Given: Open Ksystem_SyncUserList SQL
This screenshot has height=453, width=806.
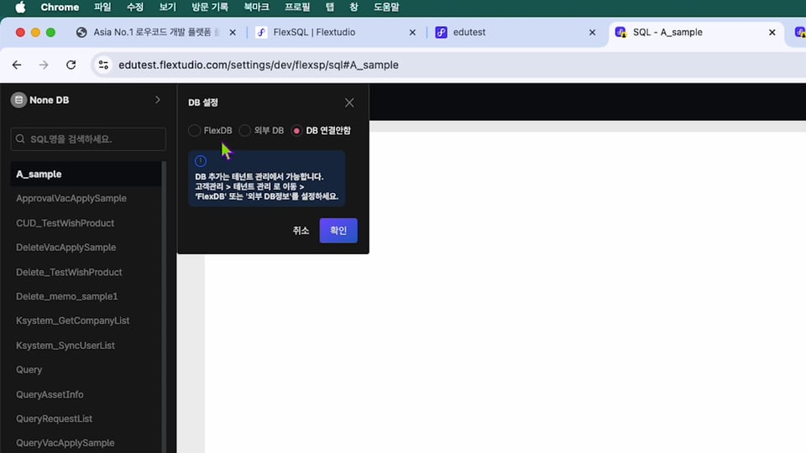Looking at the screenshot, I should click(x=65, y=345).
